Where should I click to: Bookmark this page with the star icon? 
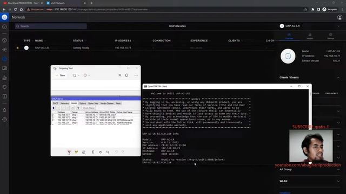pos(305,10)
